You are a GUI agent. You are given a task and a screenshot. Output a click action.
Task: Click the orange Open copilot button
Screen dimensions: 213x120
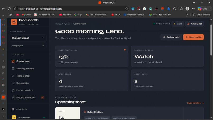point(193,37)
